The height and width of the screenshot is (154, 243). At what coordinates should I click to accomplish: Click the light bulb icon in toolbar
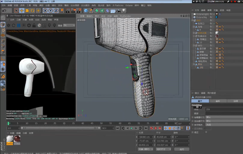[124, 10]
